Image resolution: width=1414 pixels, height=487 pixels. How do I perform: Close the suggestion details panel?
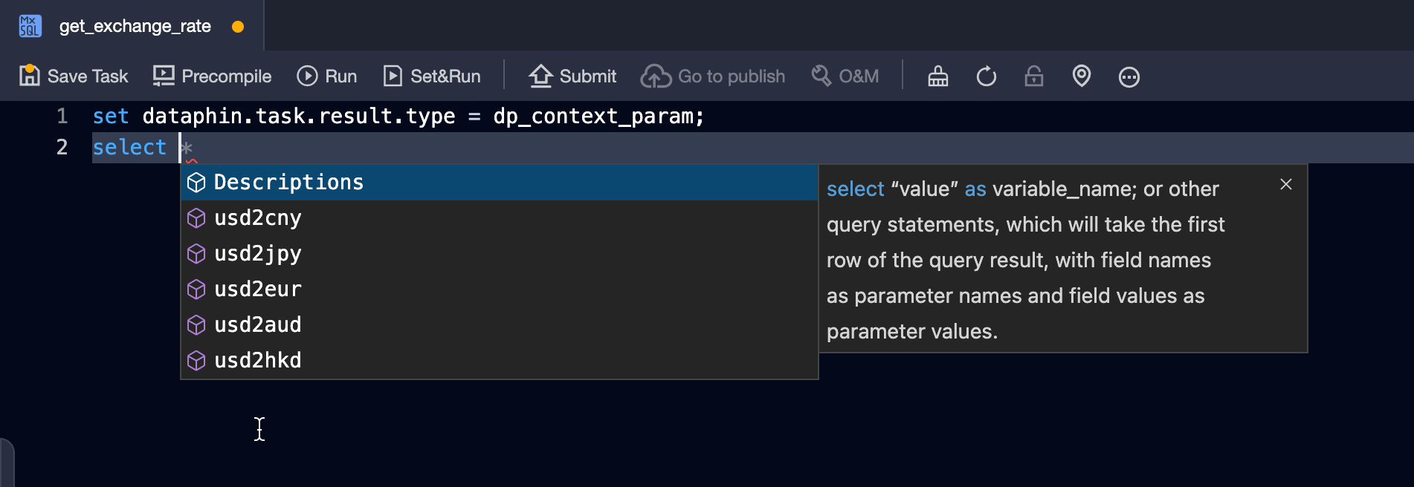(1286, 184)
